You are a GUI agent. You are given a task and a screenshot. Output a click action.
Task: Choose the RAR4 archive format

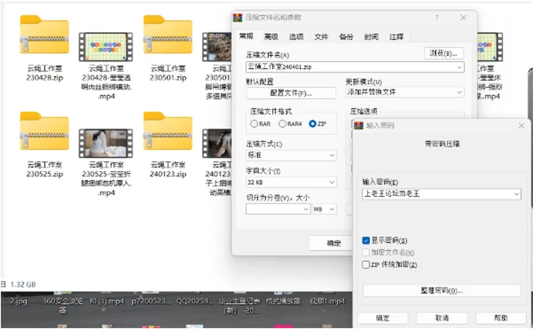click(282, 124)
